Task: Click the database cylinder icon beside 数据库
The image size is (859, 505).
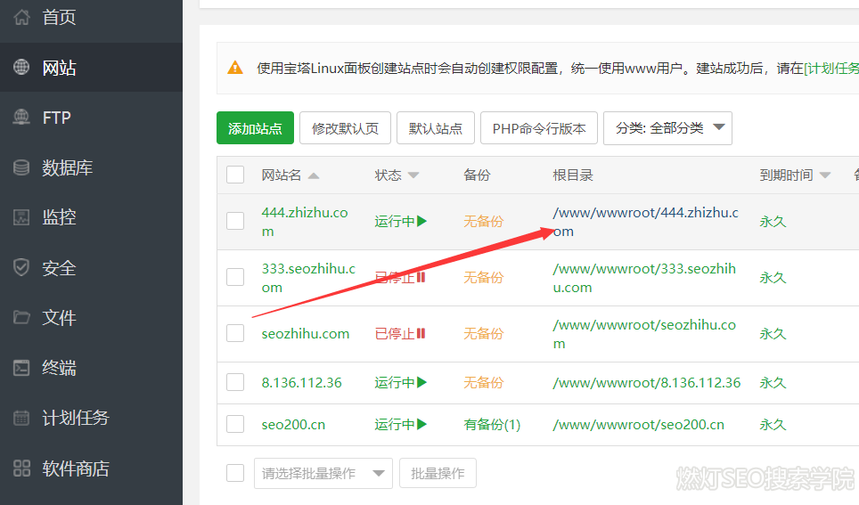Action: (21, 167)
